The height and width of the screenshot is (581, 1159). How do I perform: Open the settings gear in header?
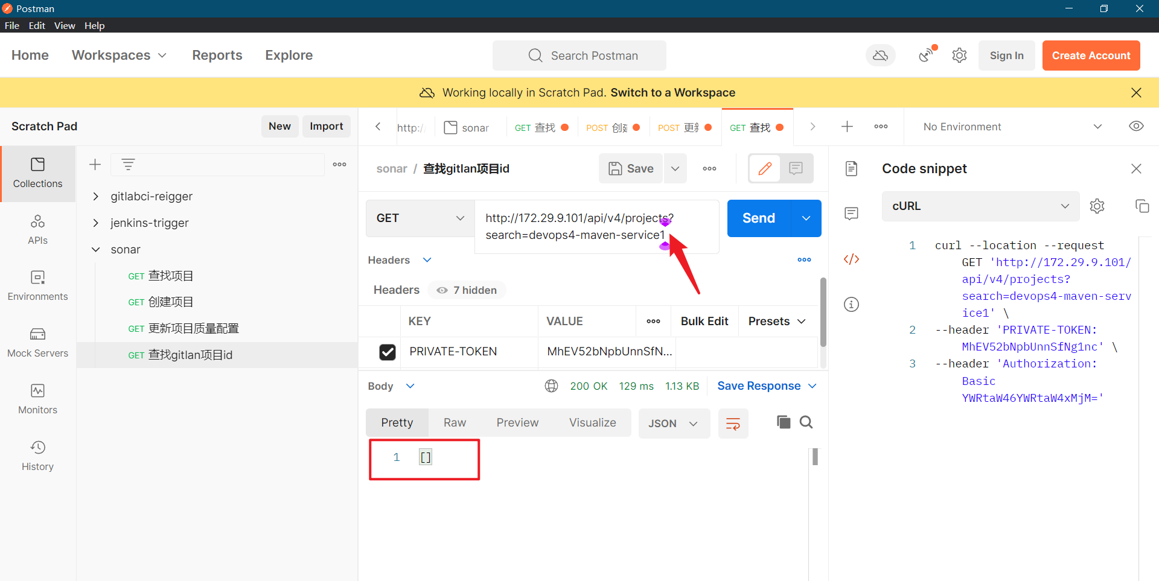959,56
